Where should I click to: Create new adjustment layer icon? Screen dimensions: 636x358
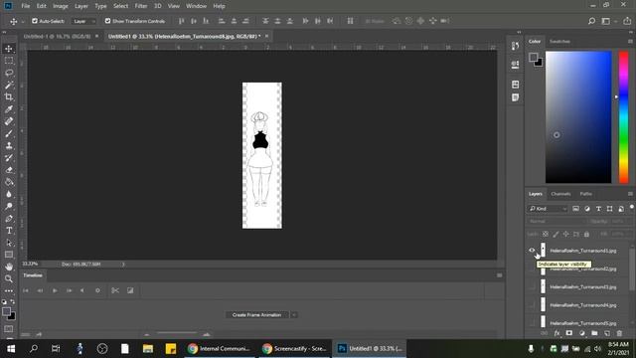pyautogui.click(x=582, y=333)
